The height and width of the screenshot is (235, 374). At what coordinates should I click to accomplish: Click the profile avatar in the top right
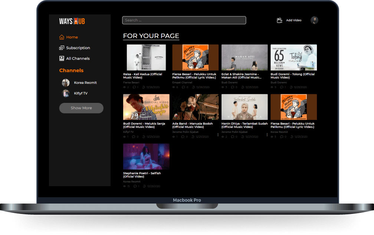(314, 20)
